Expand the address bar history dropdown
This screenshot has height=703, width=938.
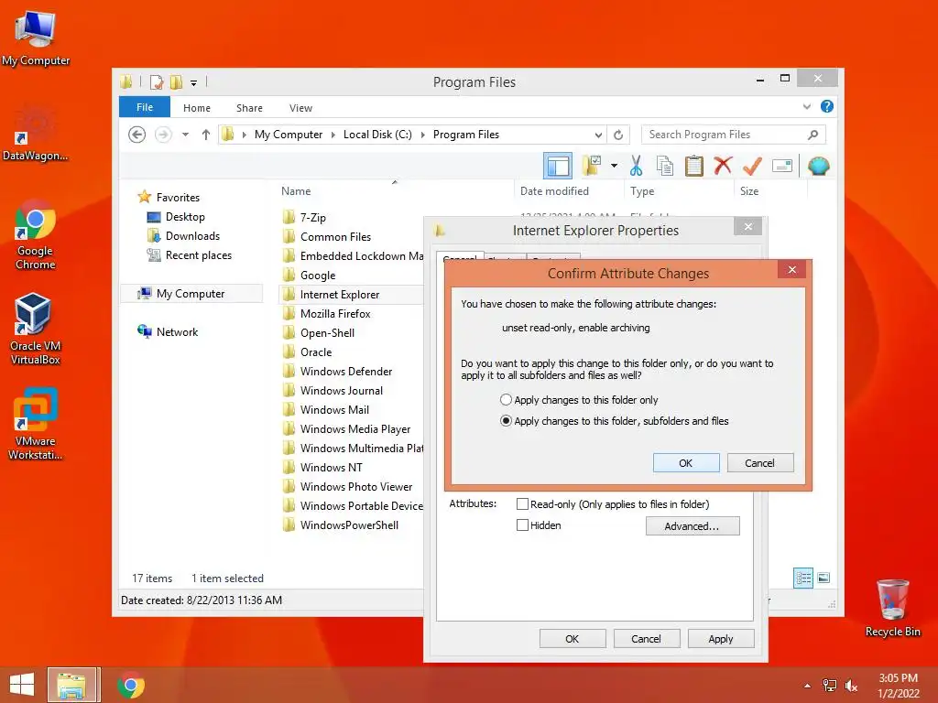[x=598, y=135]
